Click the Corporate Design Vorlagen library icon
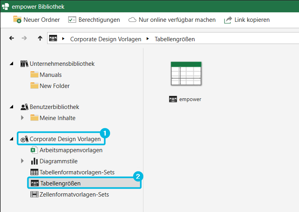299x212 pixels. coord(25,139)
